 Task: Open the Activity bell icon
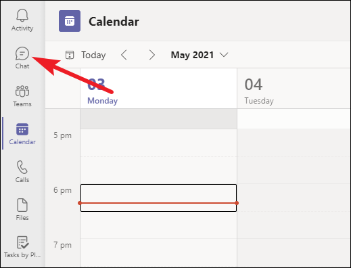tap(22, 20)
